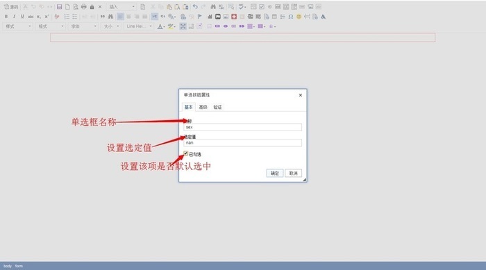Image resolution: width=486 pixels, height=270 pixels.
Task: Toggle the 已勾选 checkbox
Action: click(x=185, y=153)
